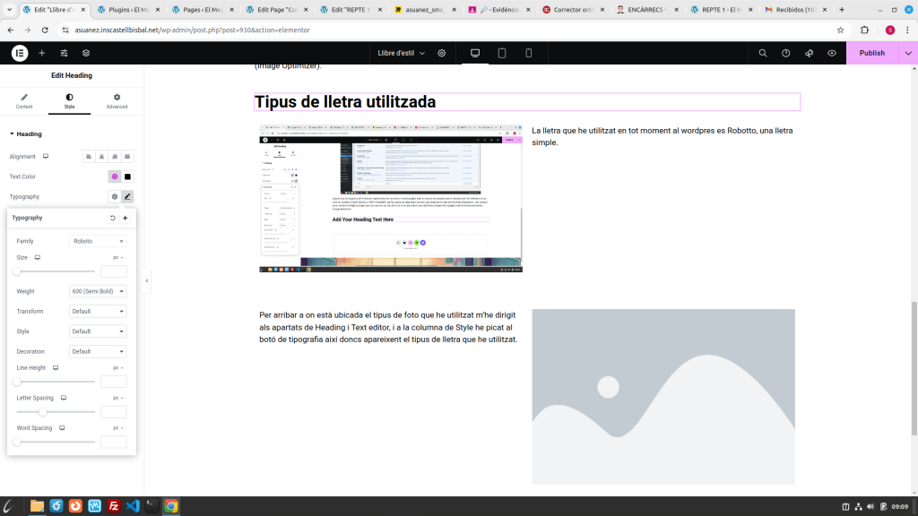Select the placeholder image widget
This screenshot has height=516, width=918.
tap(663, 396)
